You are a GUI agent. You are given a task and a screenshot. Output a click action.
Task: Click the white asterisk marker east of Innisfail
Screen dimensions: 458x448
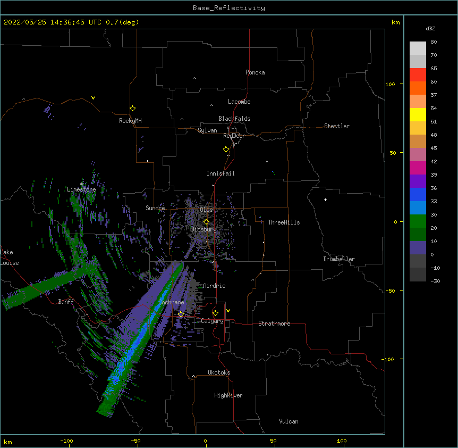267,161
